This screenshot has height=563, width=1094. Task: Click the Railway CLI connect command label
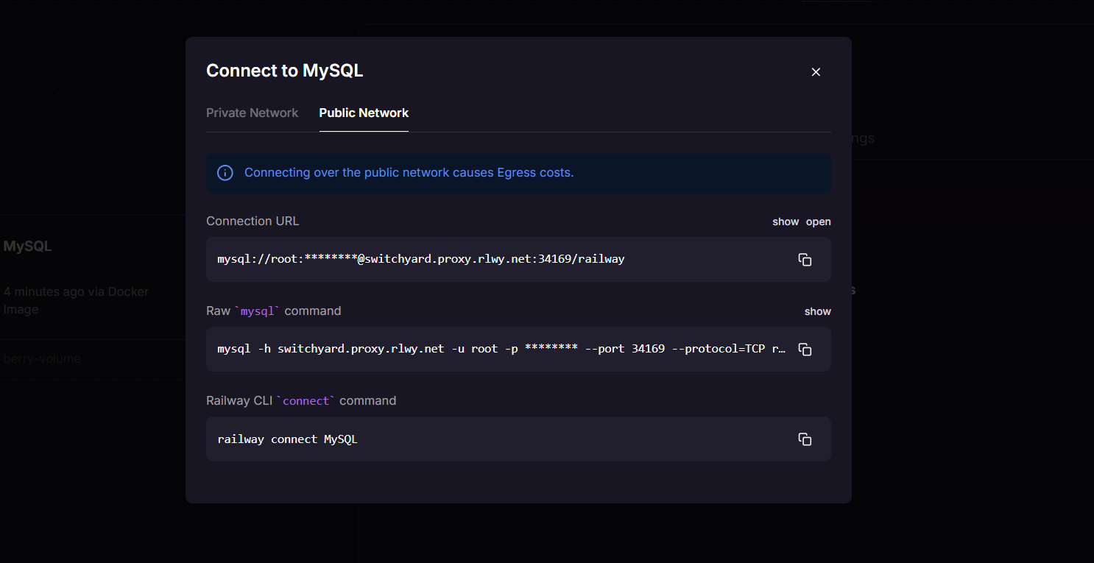click(x=301, y=401)
